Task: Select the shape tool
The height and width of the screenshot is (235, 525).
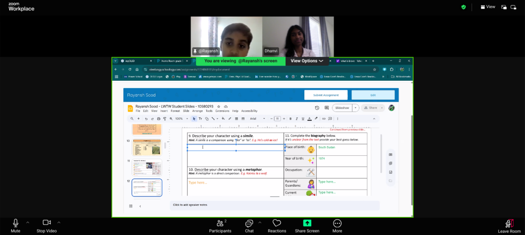Action: coord(207,119)
